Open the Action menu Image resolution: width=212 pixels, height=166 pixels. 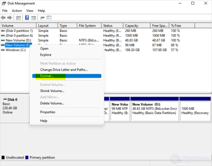(x=17, y=11)
